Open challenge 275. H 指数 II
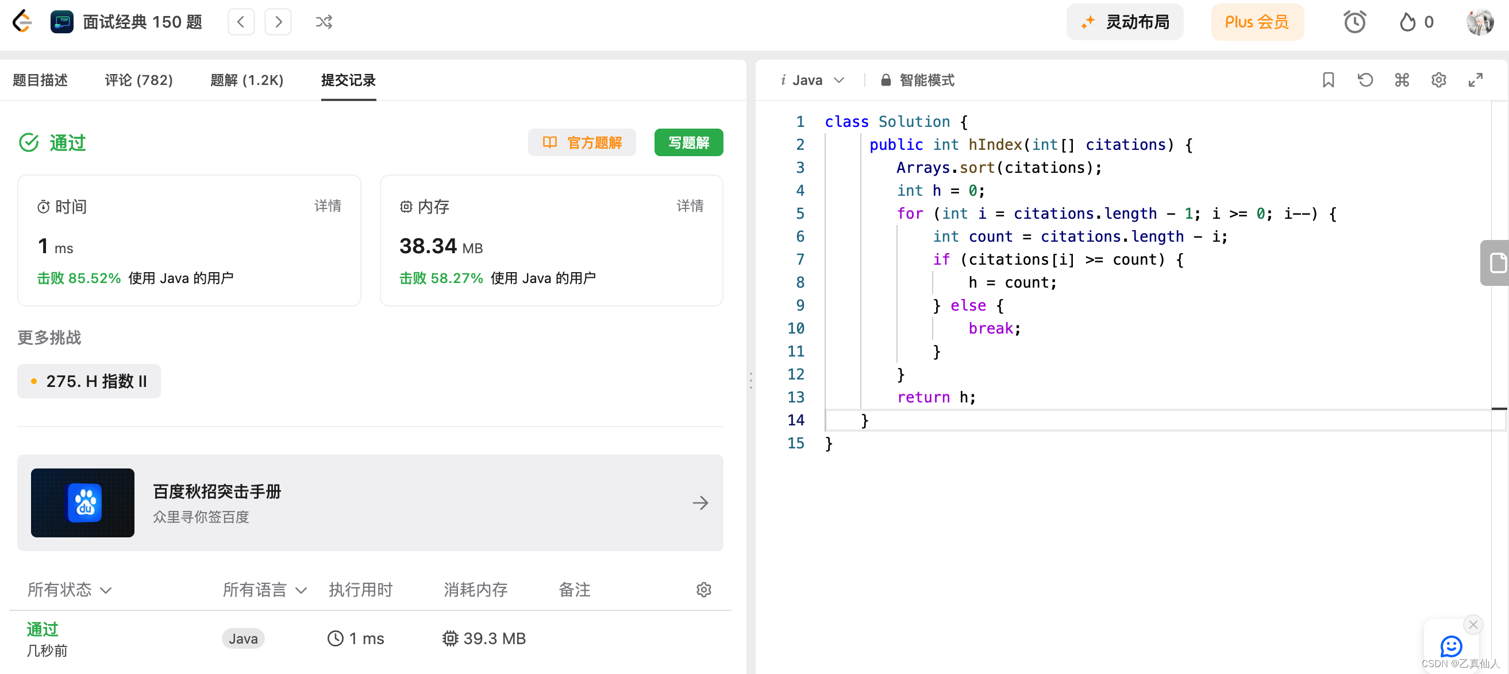The image size is (1509, 674). [89, 381]
